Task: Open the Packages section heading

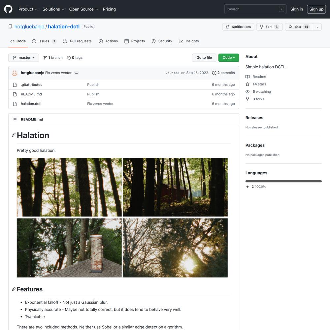Action: pos(255,146)
